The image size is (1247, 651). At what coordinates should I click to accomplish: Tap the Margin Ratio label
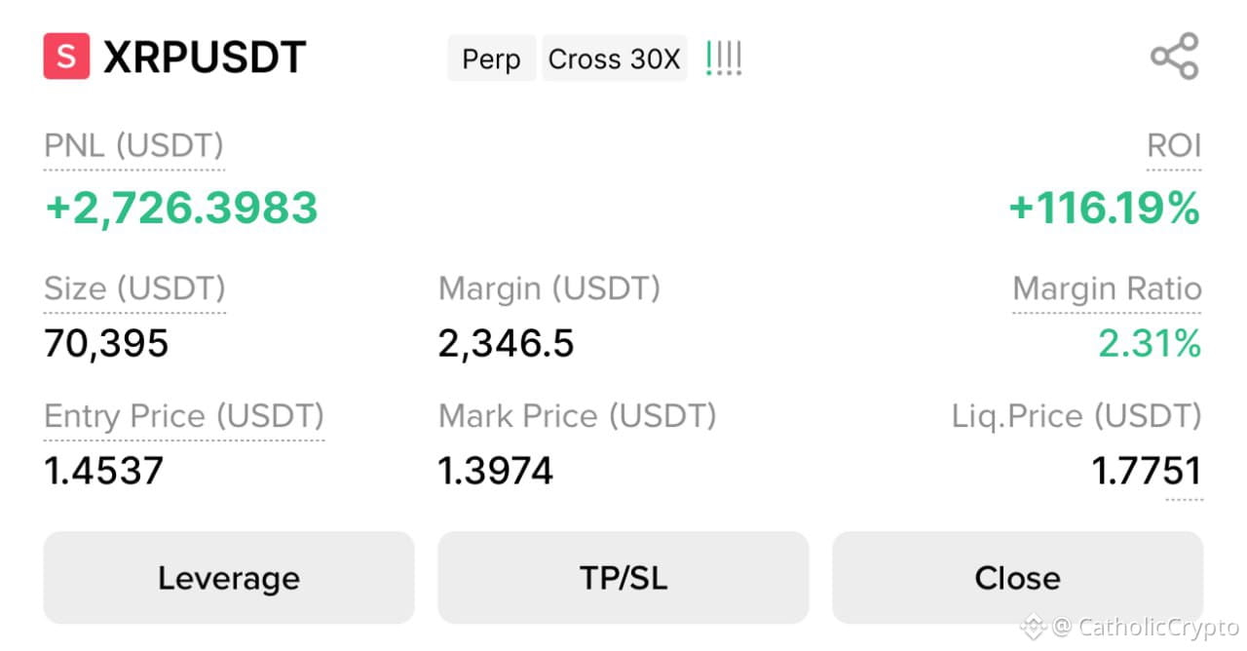coord(1107,288)
